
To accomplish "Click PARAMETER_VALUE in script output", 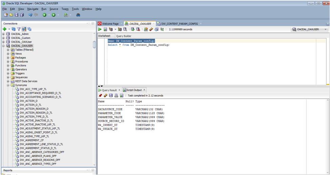I will 110,117.
